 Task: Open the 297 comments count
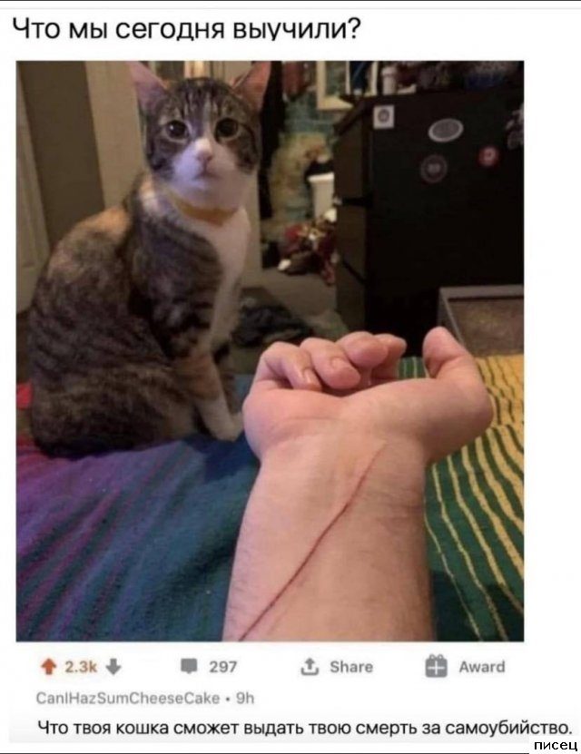(x=222, y=667)
